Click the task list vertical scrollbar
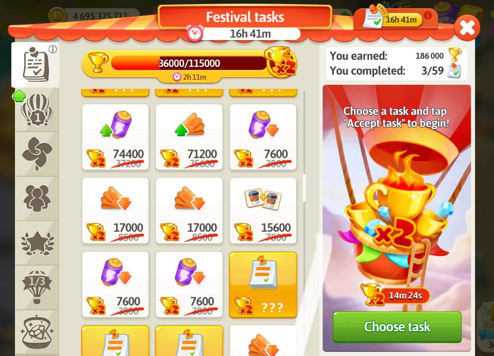494x356 pixels. coord(304,188)
